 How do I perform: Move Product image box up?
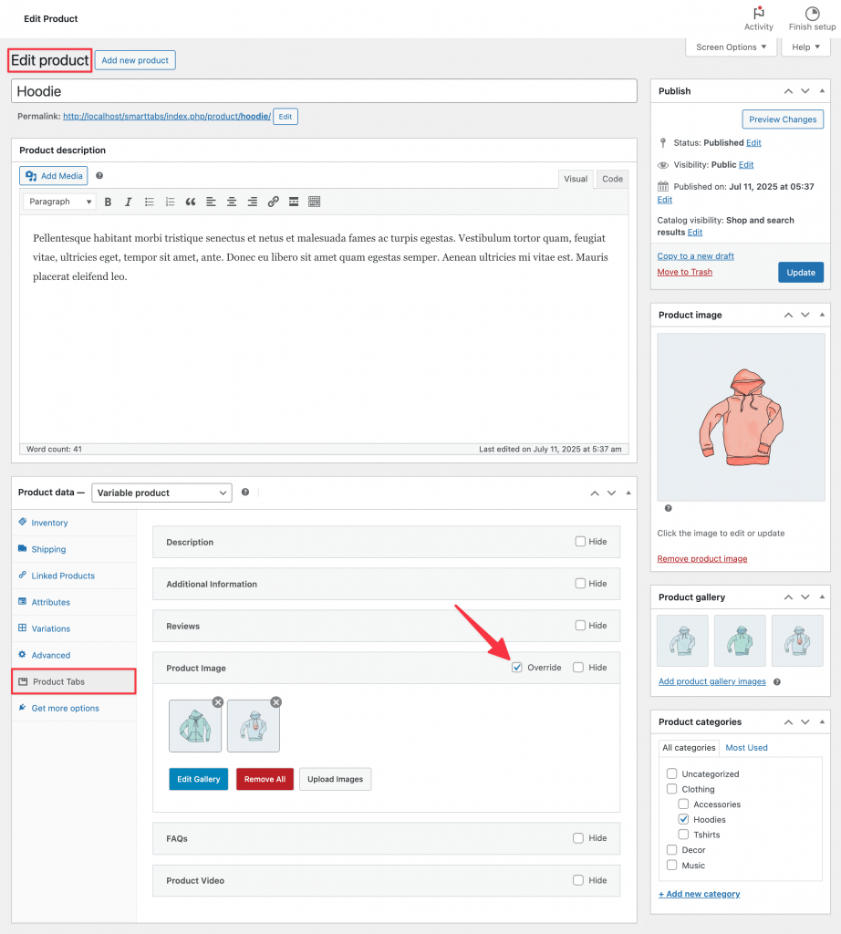pos(788,315)
